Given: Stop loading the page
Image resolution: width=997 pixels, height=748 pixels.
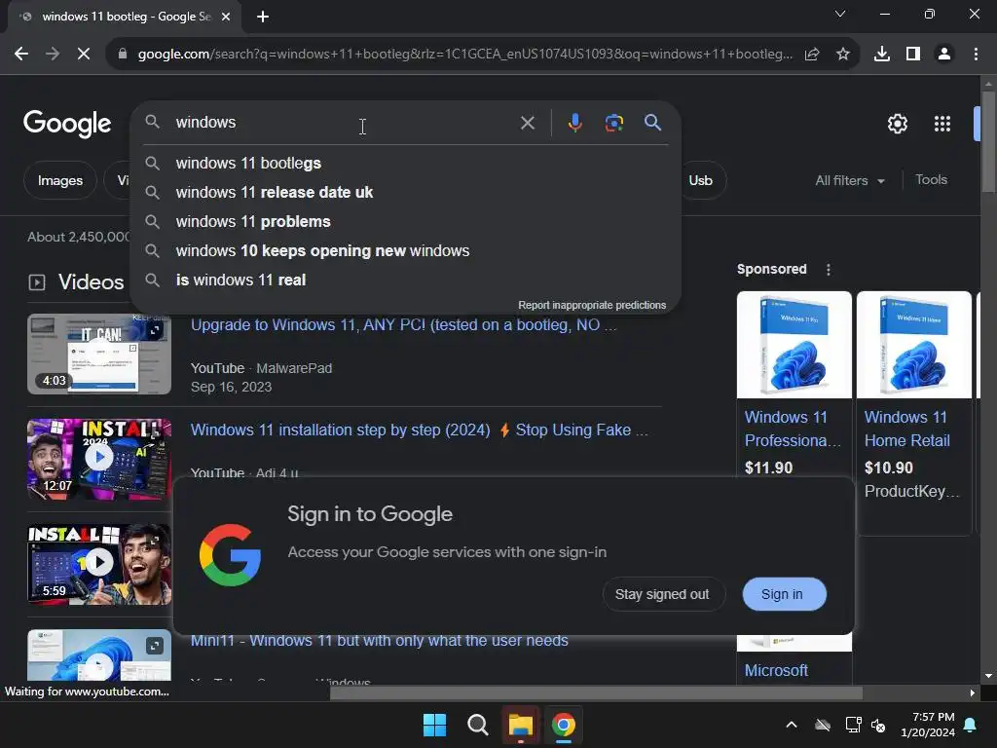Looking at the screenshot, I should [x=84, y=55].
